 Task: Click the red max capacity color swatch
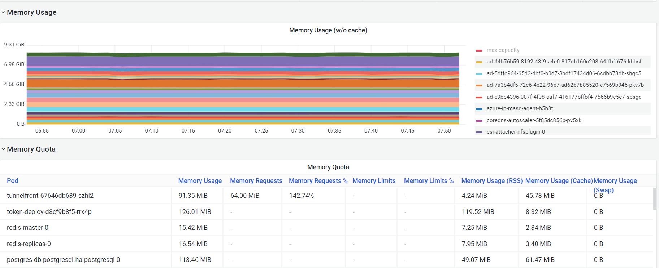click(x=479, y=50)
